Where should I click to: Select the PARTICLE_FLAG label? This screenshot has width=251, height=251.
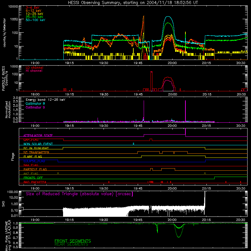[35, 169]
